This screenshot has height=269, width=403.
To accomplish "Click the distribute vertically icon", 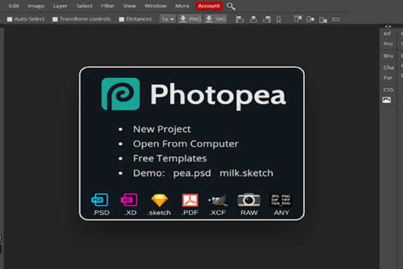I will [279, 19].
